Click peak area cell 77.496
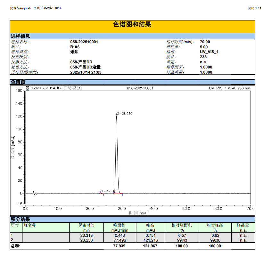Screen dimensions: 264x255 pyautogui.click(x=120, y=240)
